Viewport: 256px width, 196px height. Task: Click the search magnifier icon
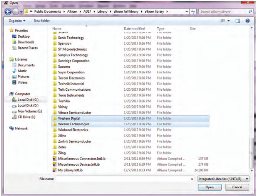[250, 12]
